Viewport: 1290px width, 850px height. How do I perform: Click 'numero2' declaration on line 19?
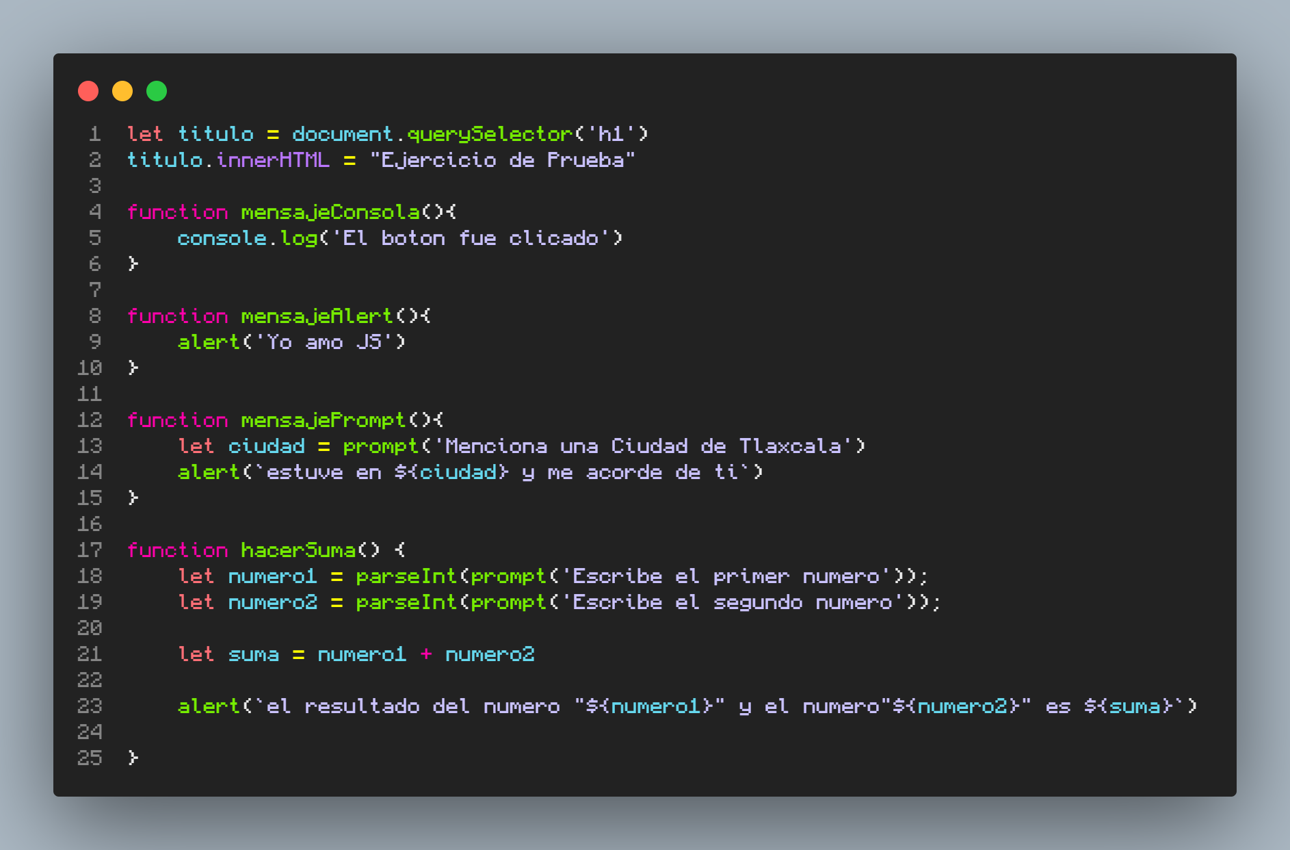(x=273, y=602)
